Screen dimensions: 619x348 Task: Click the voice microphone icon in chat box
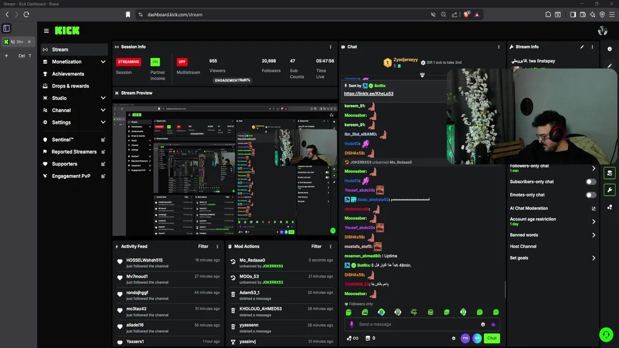[352, 324]
